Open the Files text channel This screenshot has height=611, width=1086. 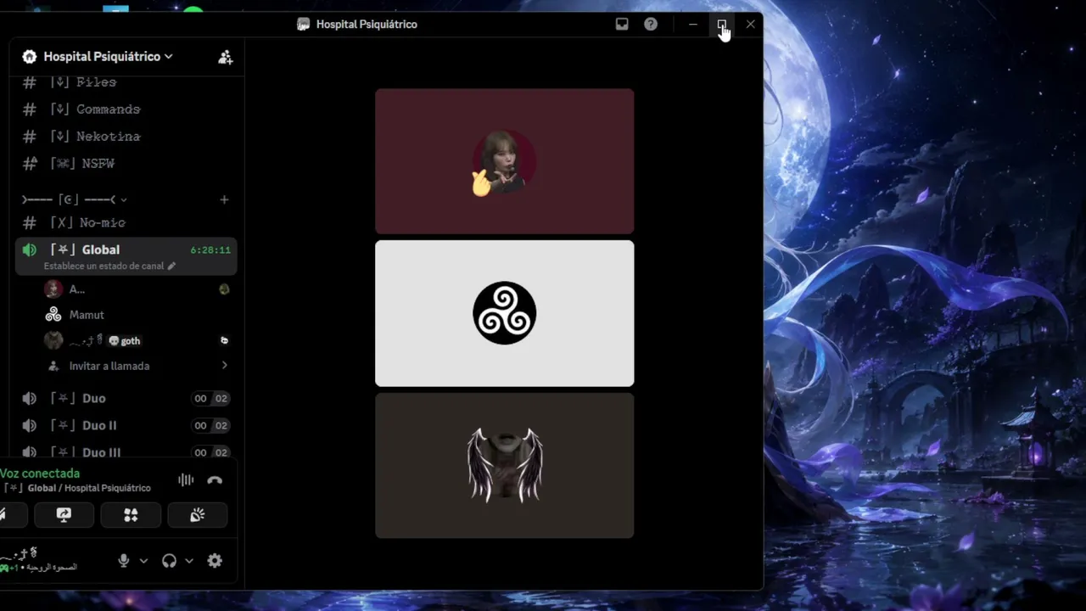coord(126,82)
